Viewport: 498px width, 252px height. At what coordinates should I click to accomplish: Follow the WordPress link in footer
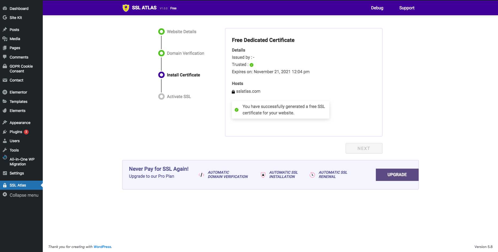coord(102,247)
